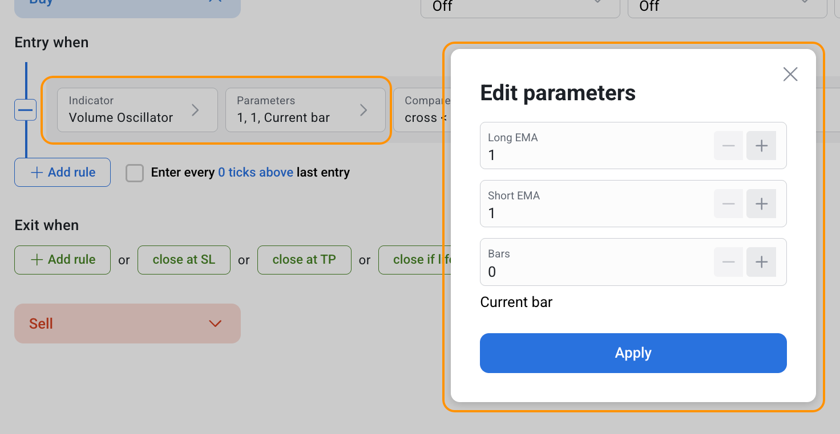840x434 pixels.
Task: Add rule under Exit when
Action: click(x=62, y=260)
